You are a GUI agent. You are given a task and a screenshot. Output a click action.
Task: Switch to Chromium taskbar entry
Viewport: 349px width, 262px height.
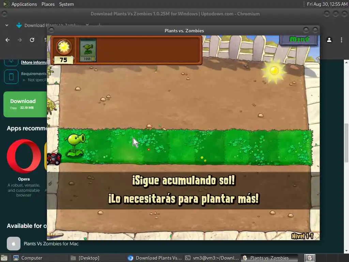(155, 258)
